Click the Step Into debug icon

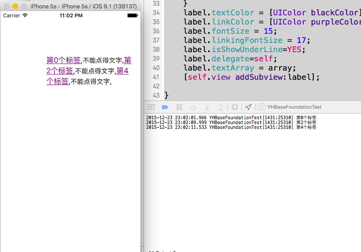207,107
